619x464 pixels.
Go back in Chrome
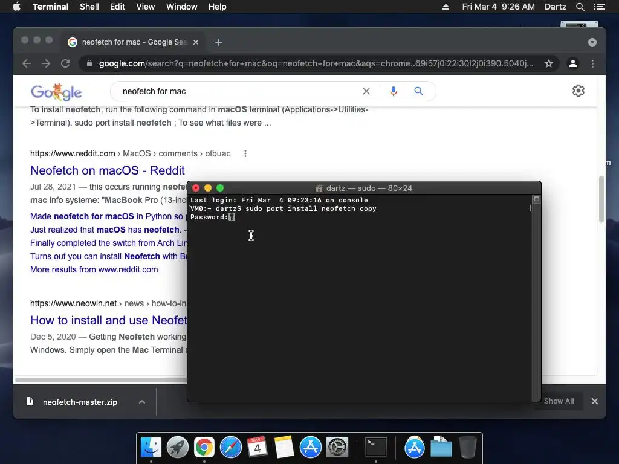(27, 63)
